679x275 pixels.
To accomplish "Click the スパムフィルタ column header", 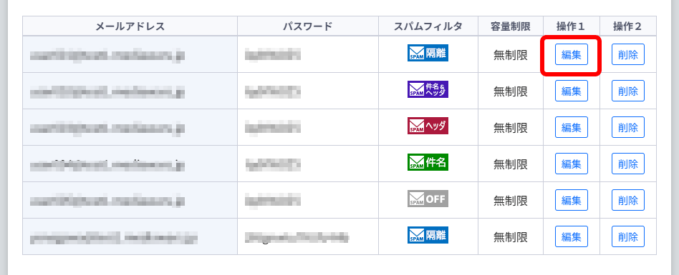I will 428,26.
